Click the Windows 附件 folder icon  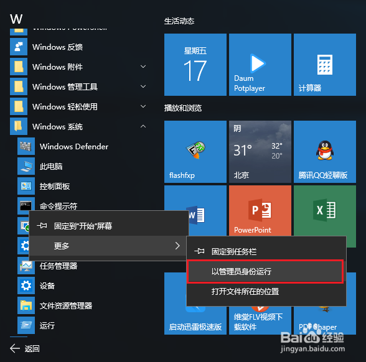coord(19,67)
